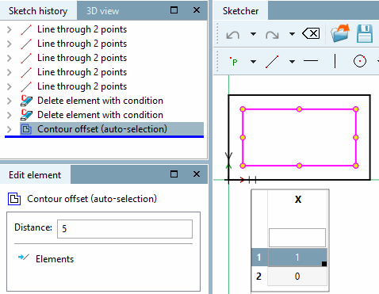
Task: Click the Distance label text
Action: [x=33, y=227]
